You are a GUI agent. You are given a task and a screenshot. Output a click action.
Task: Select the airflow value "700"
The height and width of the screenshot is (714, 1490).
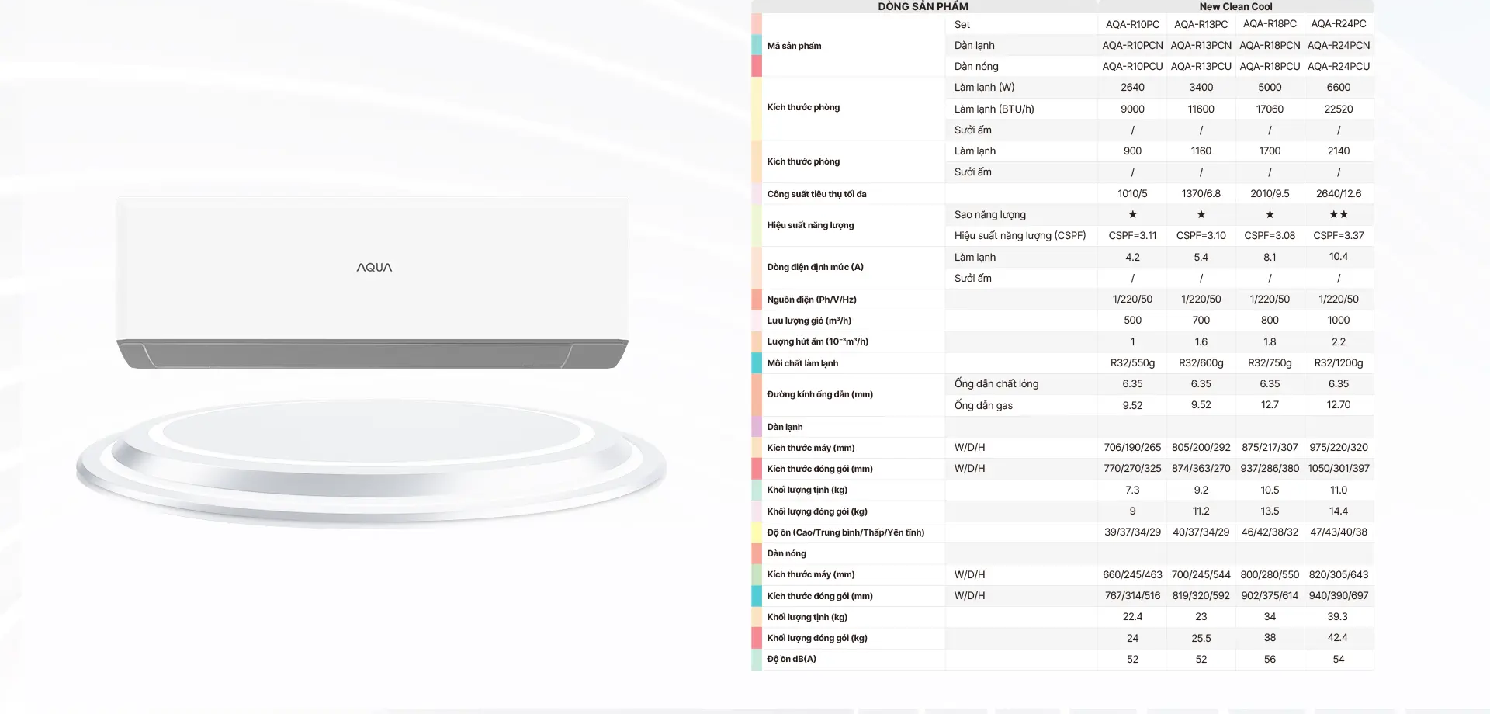tap(1201, 320)
